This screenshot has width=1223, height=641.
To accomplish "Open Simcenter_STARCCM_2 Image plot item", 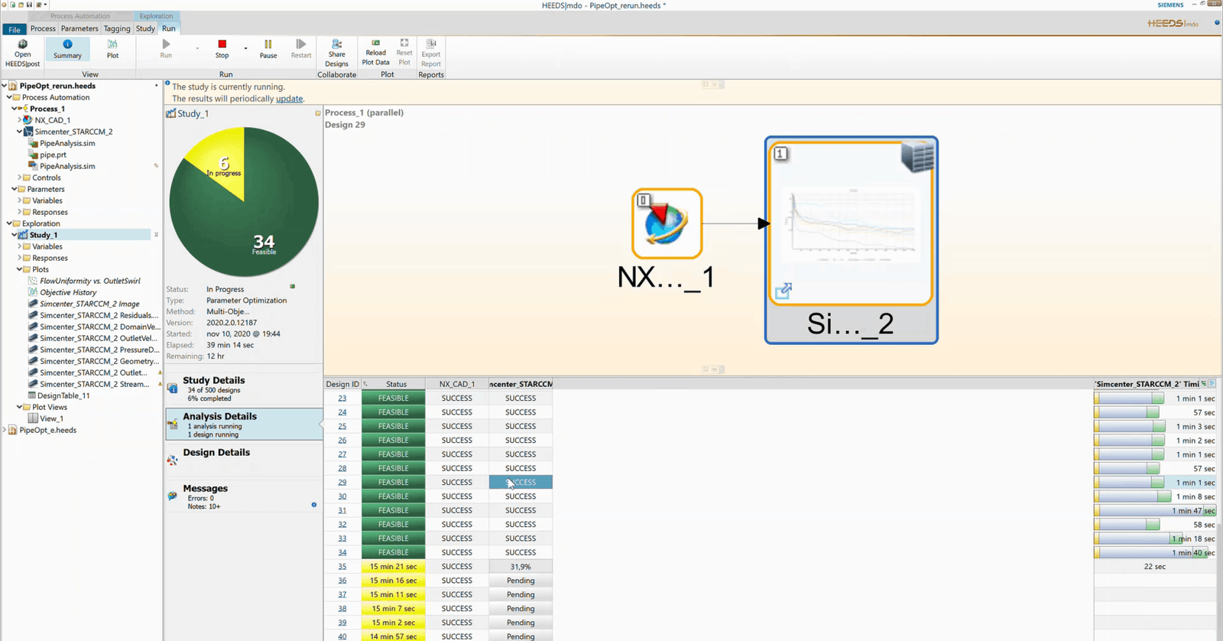I will [89, 304].
